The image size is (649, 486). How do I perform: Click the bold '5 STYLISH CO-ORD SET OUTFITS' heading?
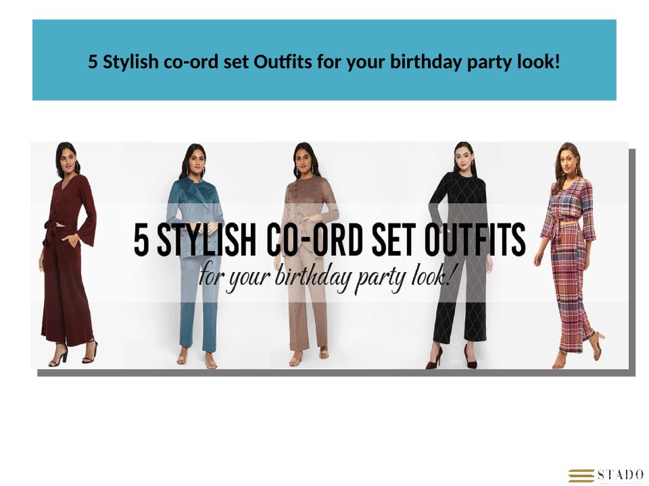pos(329,240)
